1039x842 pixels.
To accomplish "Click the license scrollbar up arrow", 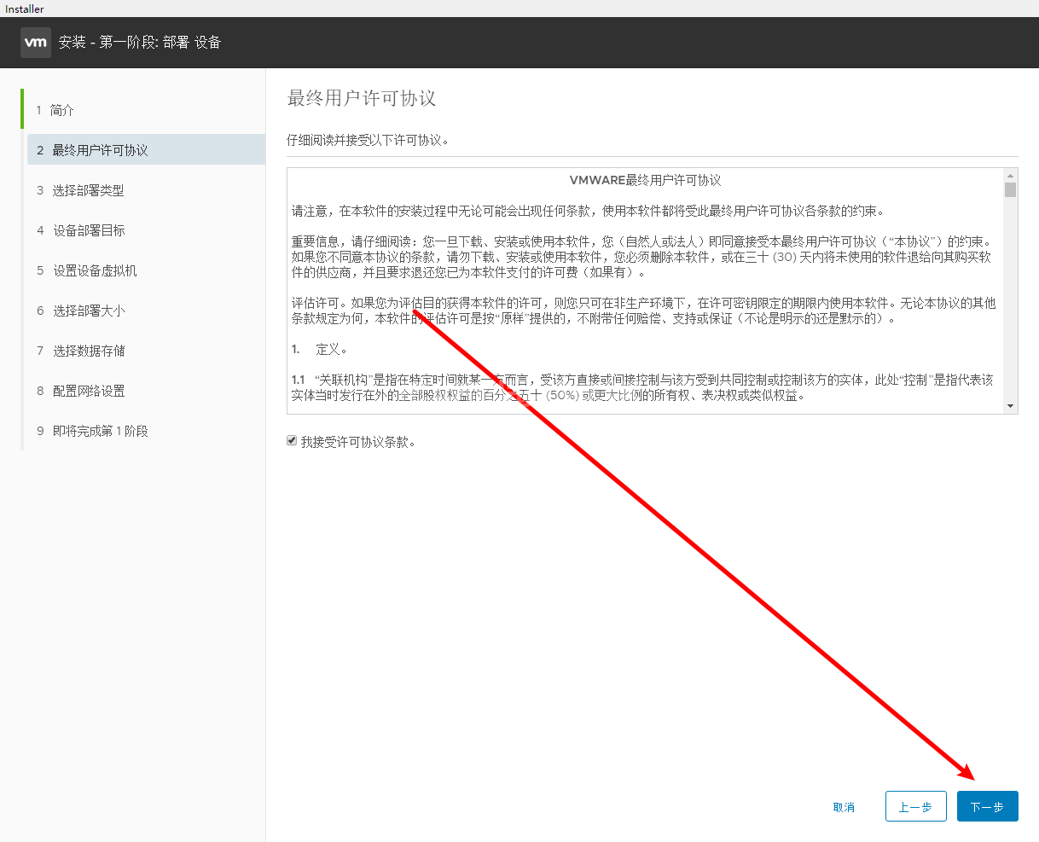I will click(x=1010, y=175).
